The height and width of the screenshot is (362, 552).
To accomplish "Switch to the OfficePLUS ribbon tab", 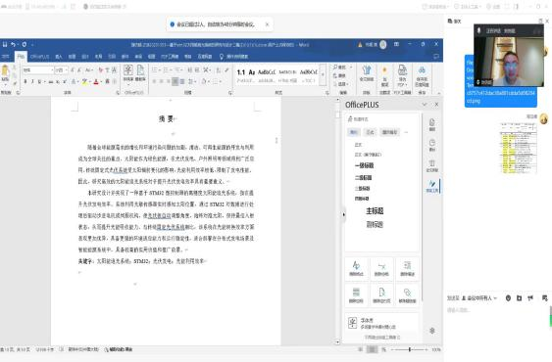I will tap(39, 57).
